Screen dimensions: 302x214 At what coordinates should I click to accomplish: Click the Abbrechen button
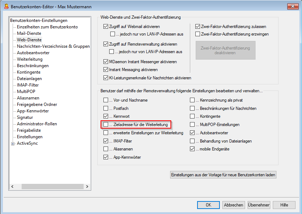233,205
